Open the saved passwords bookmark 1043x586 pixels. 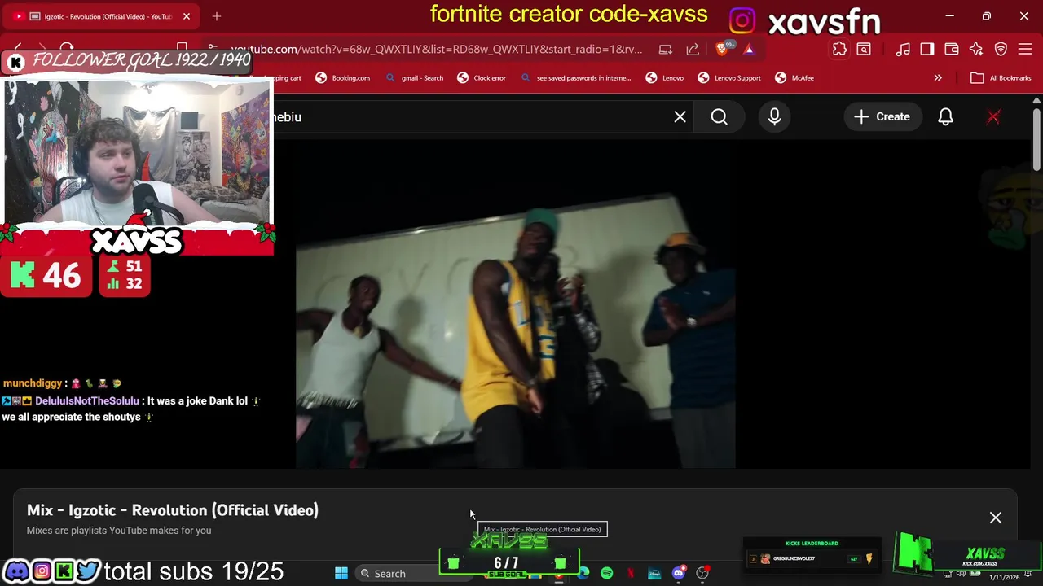[x=576, y=78]
